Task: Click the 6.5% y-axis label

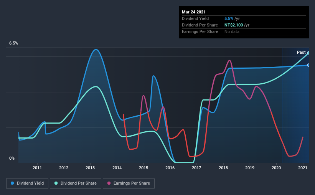Action: 14,43
